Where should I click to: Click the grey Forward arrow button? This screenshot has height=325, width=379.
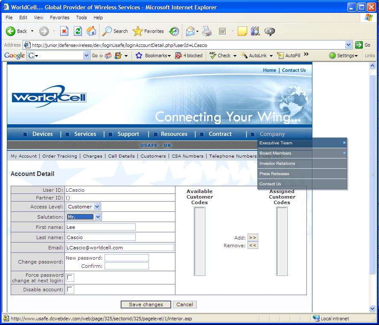(x=44, y=31)
